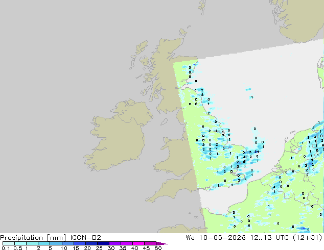Click the '50' legend scale value
324x250 pixels.
click(x=158, y=248)
